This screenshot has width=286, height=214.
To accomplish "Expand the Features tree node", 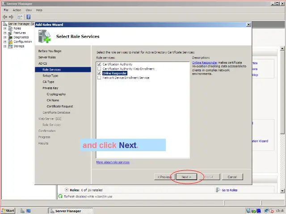I will (x=5, y=33).
